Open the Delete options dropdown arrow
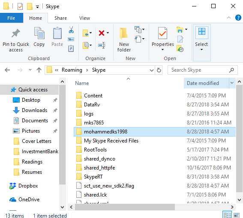The height and width of the screenshot is (218, 243). coord(108,33)
